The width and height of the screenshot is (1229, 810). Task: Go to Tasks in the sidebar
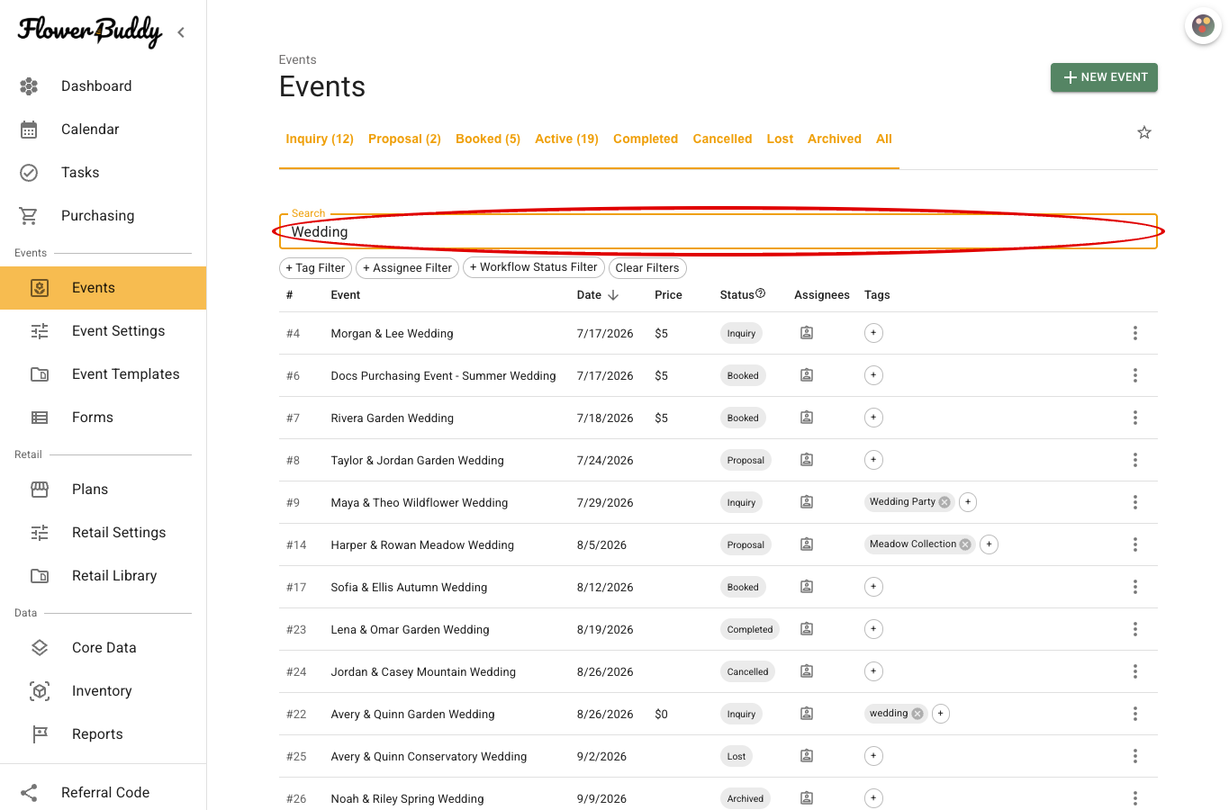click(x=80, y=173)
